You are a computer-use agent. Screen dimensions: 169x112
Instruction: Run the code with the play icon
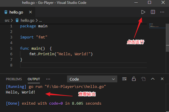[x=143, y=12]
